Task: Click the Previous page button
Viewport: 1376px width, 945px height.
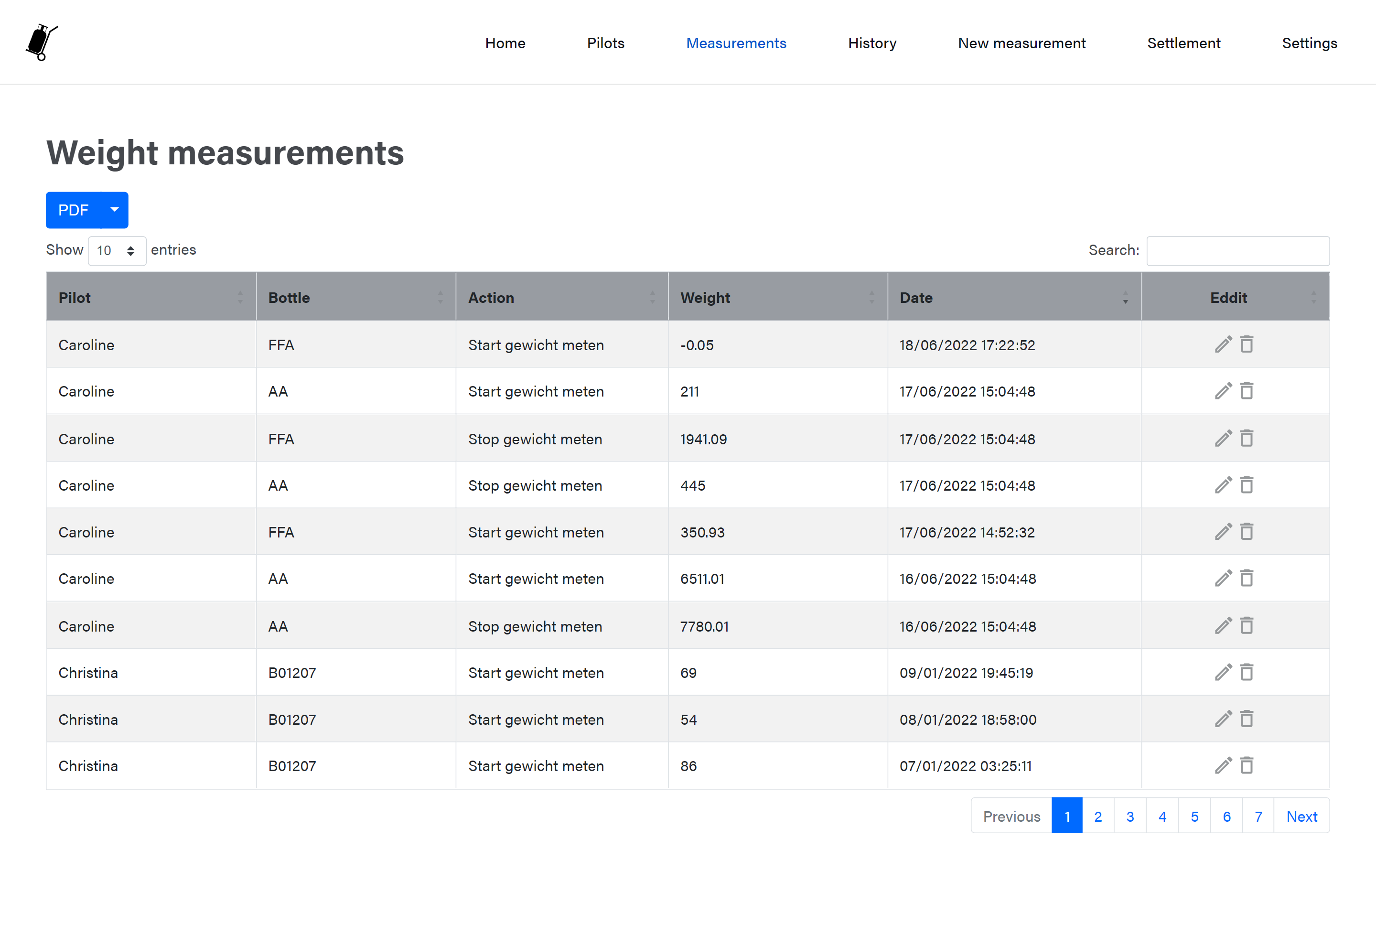Action: pos(1011,816)
